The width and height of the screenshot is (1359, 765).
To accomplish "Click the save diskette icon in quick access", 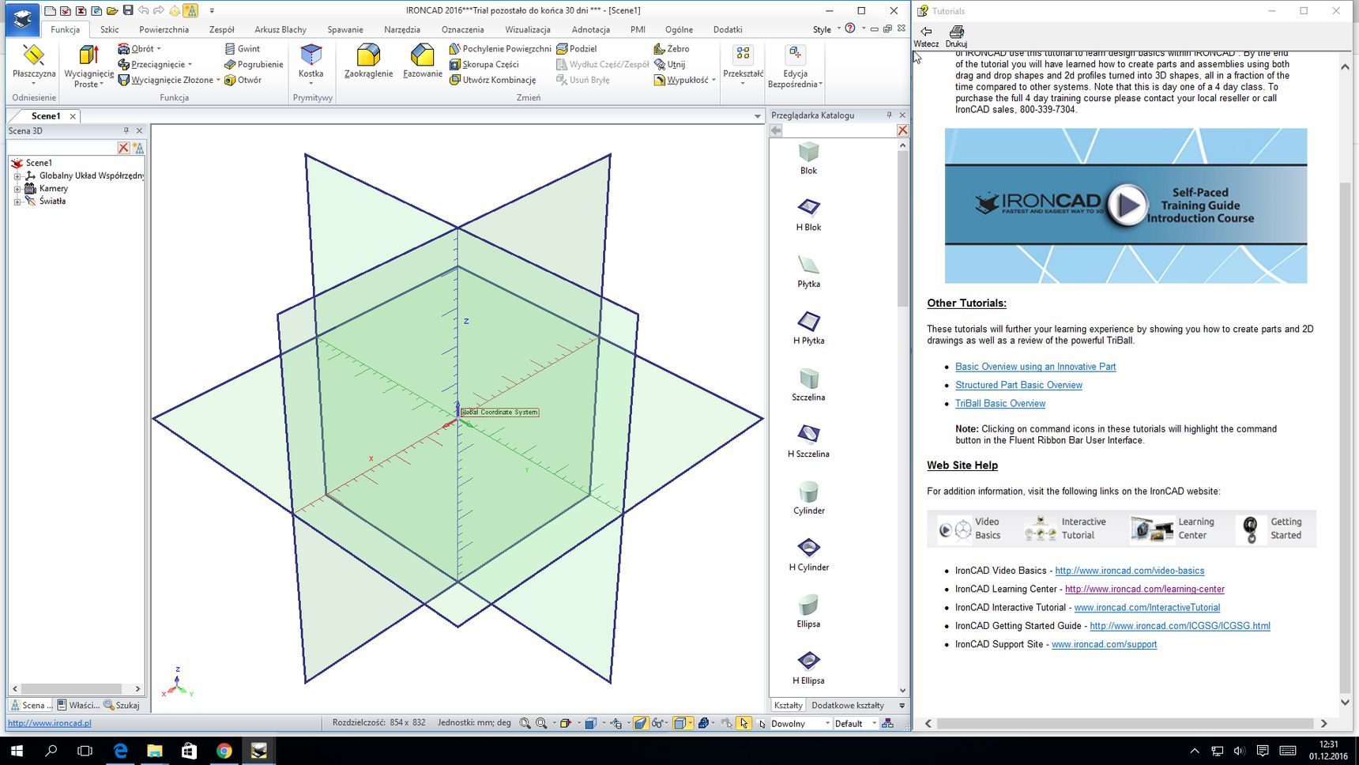I will coord(128,10).
